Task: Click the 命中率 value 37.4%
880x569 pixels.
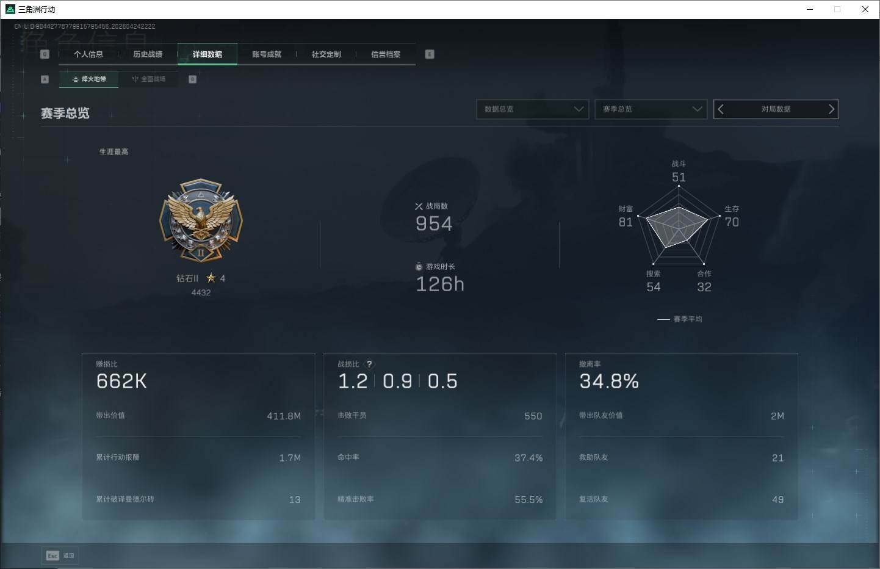Action: [x=528, y=458]
